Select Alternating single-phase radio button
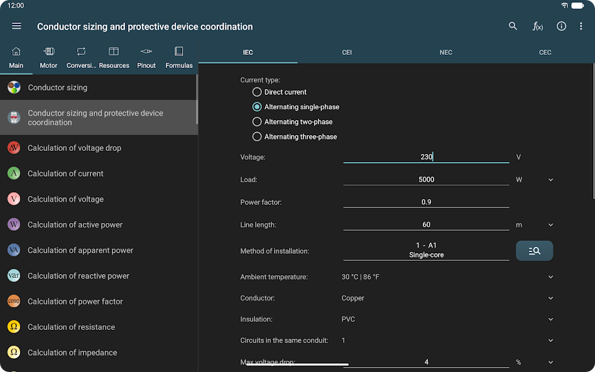 (257, 107)
